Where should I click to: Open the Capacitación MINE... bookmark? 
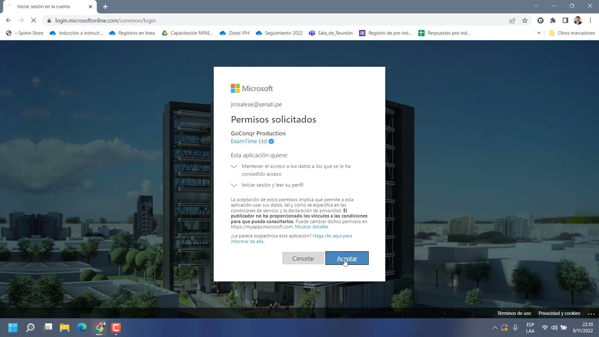[x=187, y=33]
